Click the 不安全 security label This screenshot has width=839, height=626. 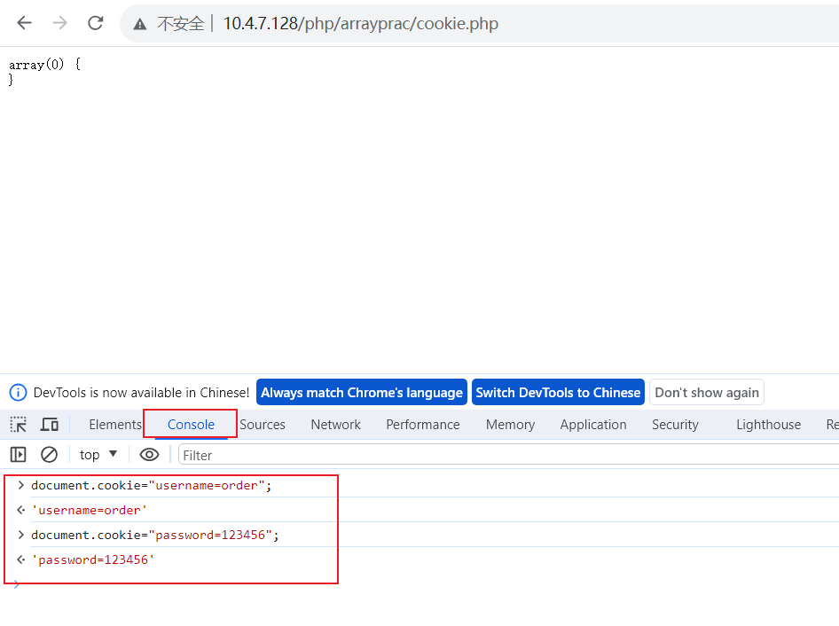click(x=181, y=24)
